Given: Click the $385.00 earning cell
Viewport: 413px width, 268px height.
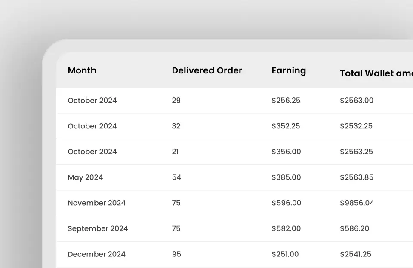Looking at the screenshot, I should 287,177.
